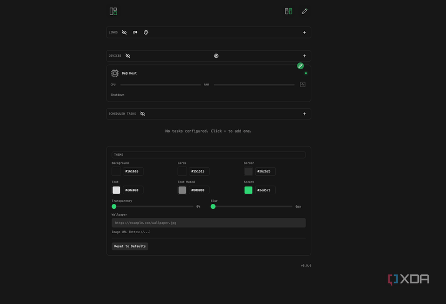Click the DeQ logo icon
Viewport: 446px width, 304px height.
click(113, 11)
